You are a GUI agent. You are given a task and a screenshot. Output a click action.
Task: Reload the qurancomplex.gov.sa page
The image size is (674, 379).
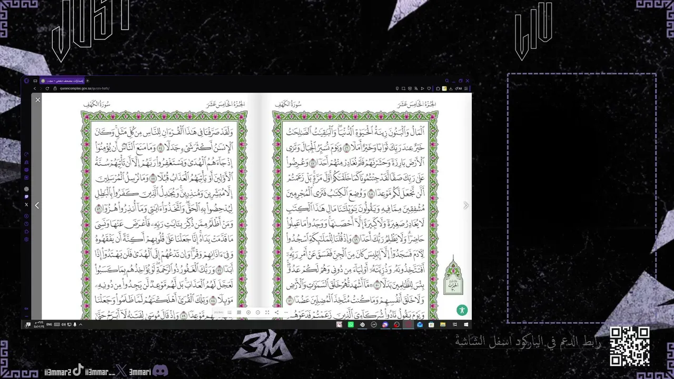coord(47,88)
